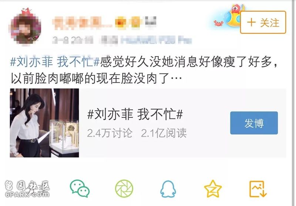Click the pixelated user avatar
296x206 pixels.
pyautogui.click(x=26, y=27)
